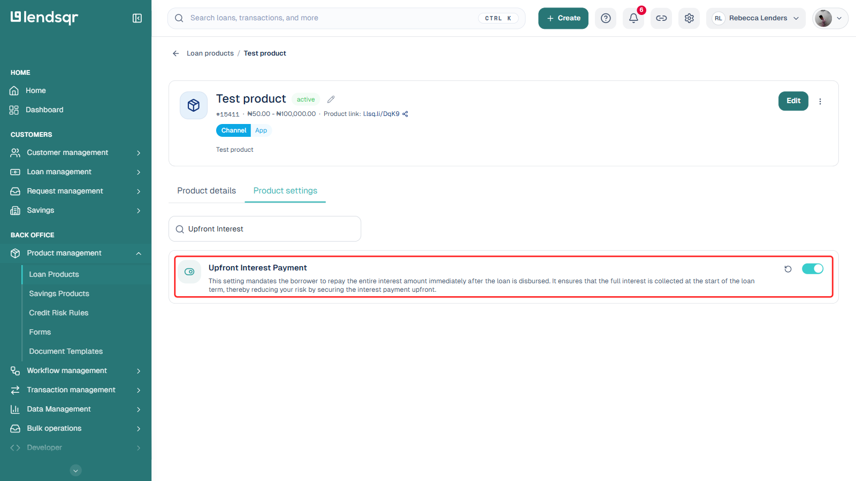Open the help question mark icon
The width and height of the screenshot is (856, 481).
click(x=606, y=18)
